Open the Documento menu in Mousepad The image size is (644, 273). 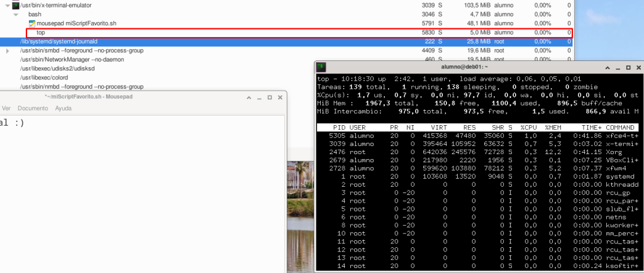click(x=33, y=108)
